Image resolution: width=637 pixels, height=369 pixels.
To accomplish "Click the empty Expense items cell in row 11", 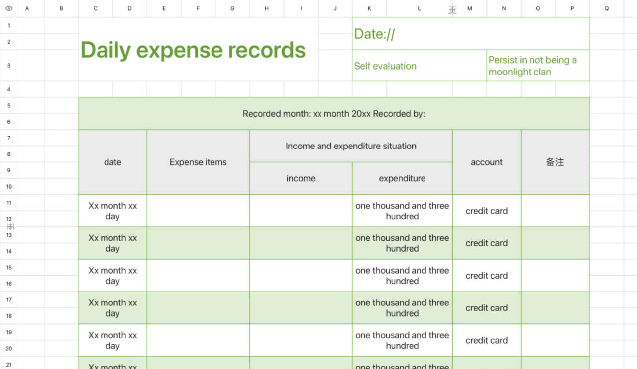I will click(x=198, y=211).
